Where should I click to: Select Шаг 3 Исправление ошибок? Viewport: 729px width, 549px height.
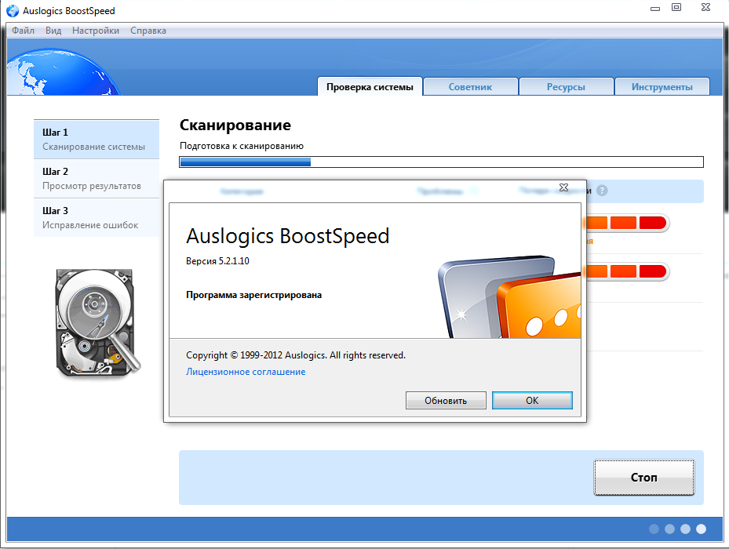97,217
